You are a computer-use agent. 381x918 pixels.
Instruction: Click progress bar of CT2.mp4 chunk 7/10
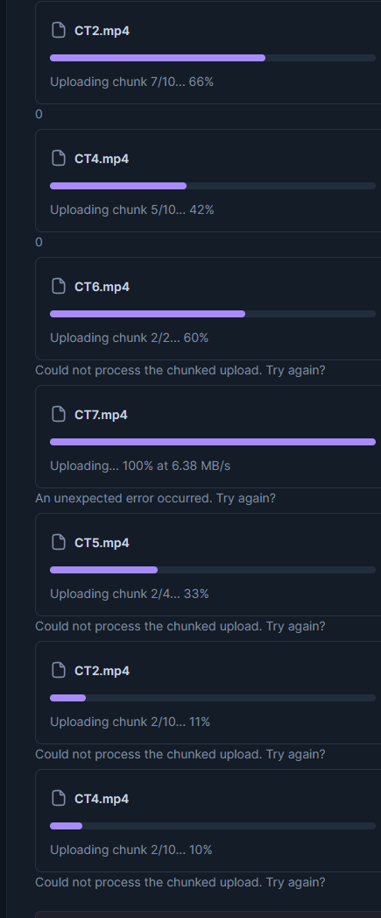(213, 58)
